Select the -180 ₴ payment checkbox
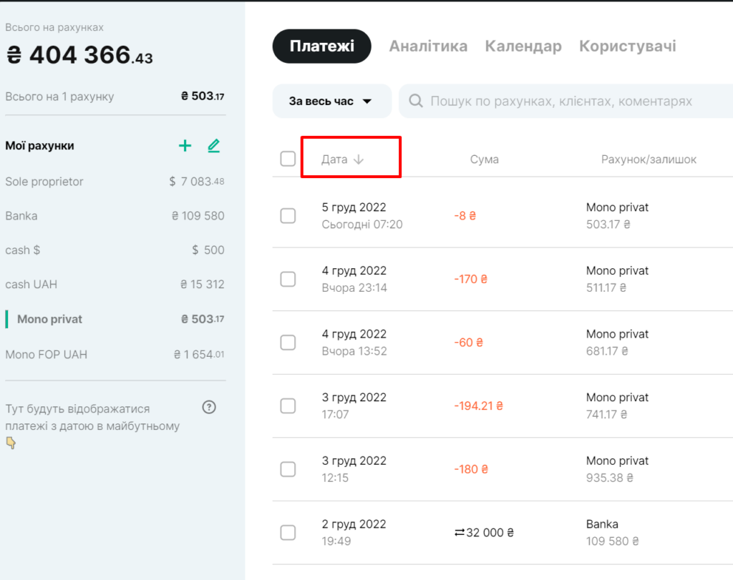 [288, 469]
